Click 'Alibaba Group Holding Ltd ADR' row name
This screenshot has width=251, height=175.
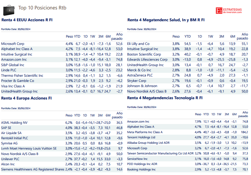149,143
